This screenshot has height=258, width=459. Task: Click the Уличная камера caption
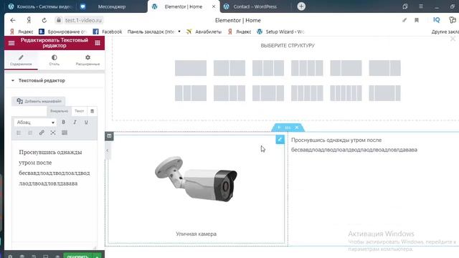196,234
